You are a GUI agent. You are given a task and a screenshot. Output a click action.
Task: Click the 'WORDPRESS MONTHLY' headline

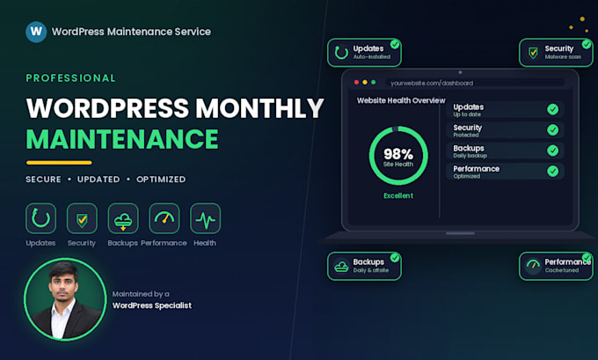point(175,108)
